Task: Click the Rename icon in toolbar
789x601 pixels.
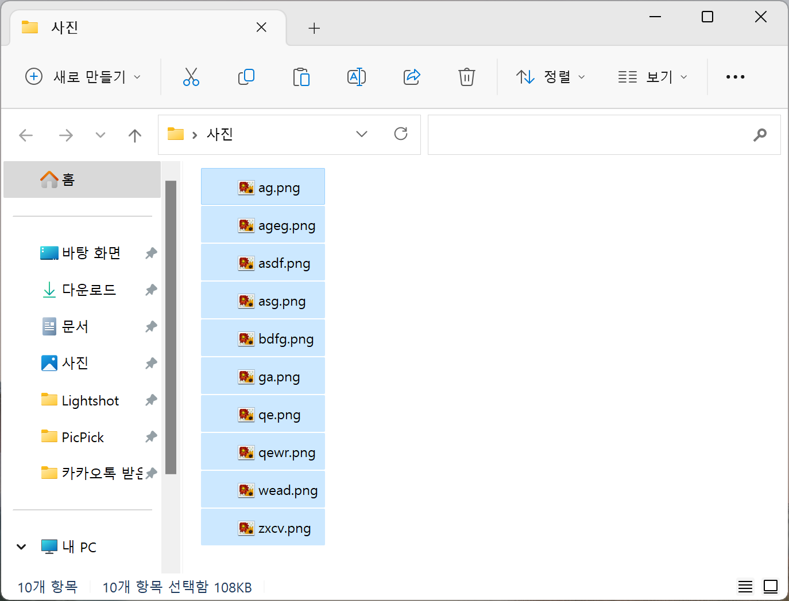Action: click(x=357, y=77)
